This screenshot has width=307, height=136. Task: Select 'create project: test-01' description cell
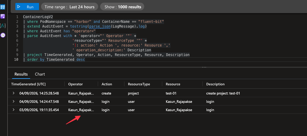click(x=223, y=93)
